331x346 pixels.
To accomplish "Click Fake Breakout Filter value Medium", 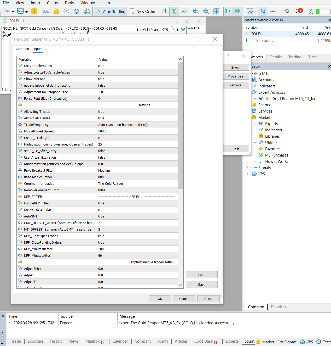I will [137, 171].
